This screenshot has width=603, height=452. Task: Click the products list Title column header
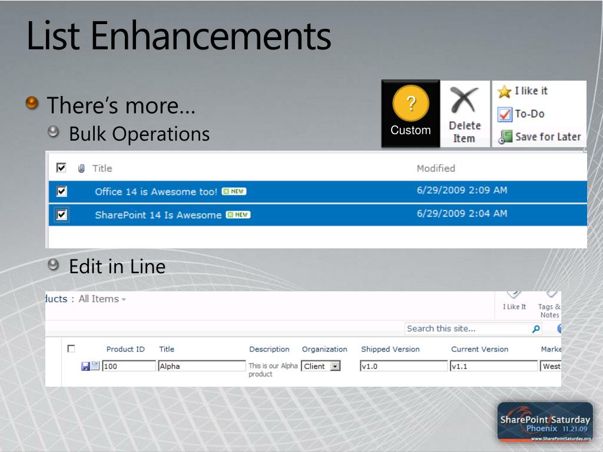(167, 349)
